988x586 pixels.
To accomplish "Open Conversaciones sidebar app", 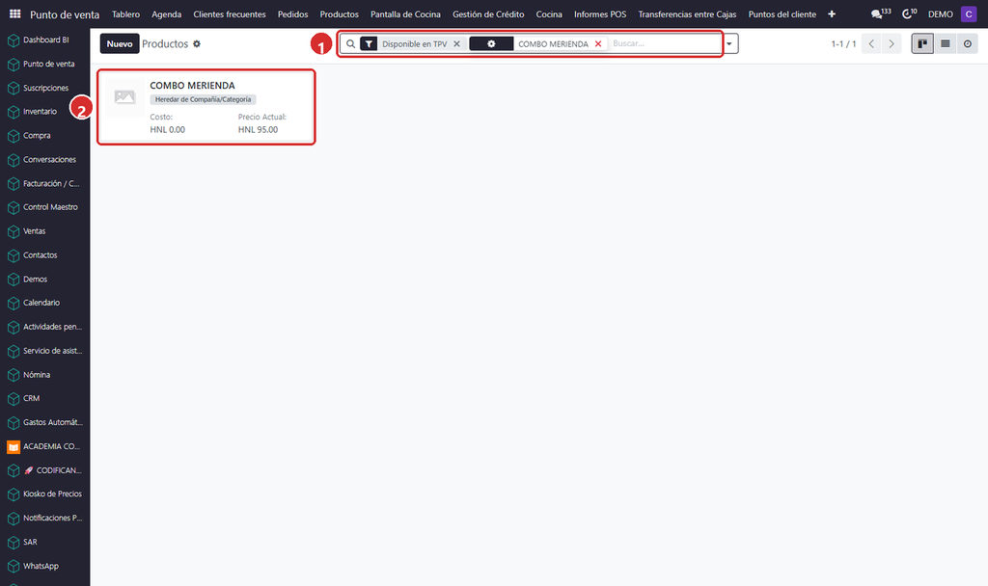I will tap(44, 159).
